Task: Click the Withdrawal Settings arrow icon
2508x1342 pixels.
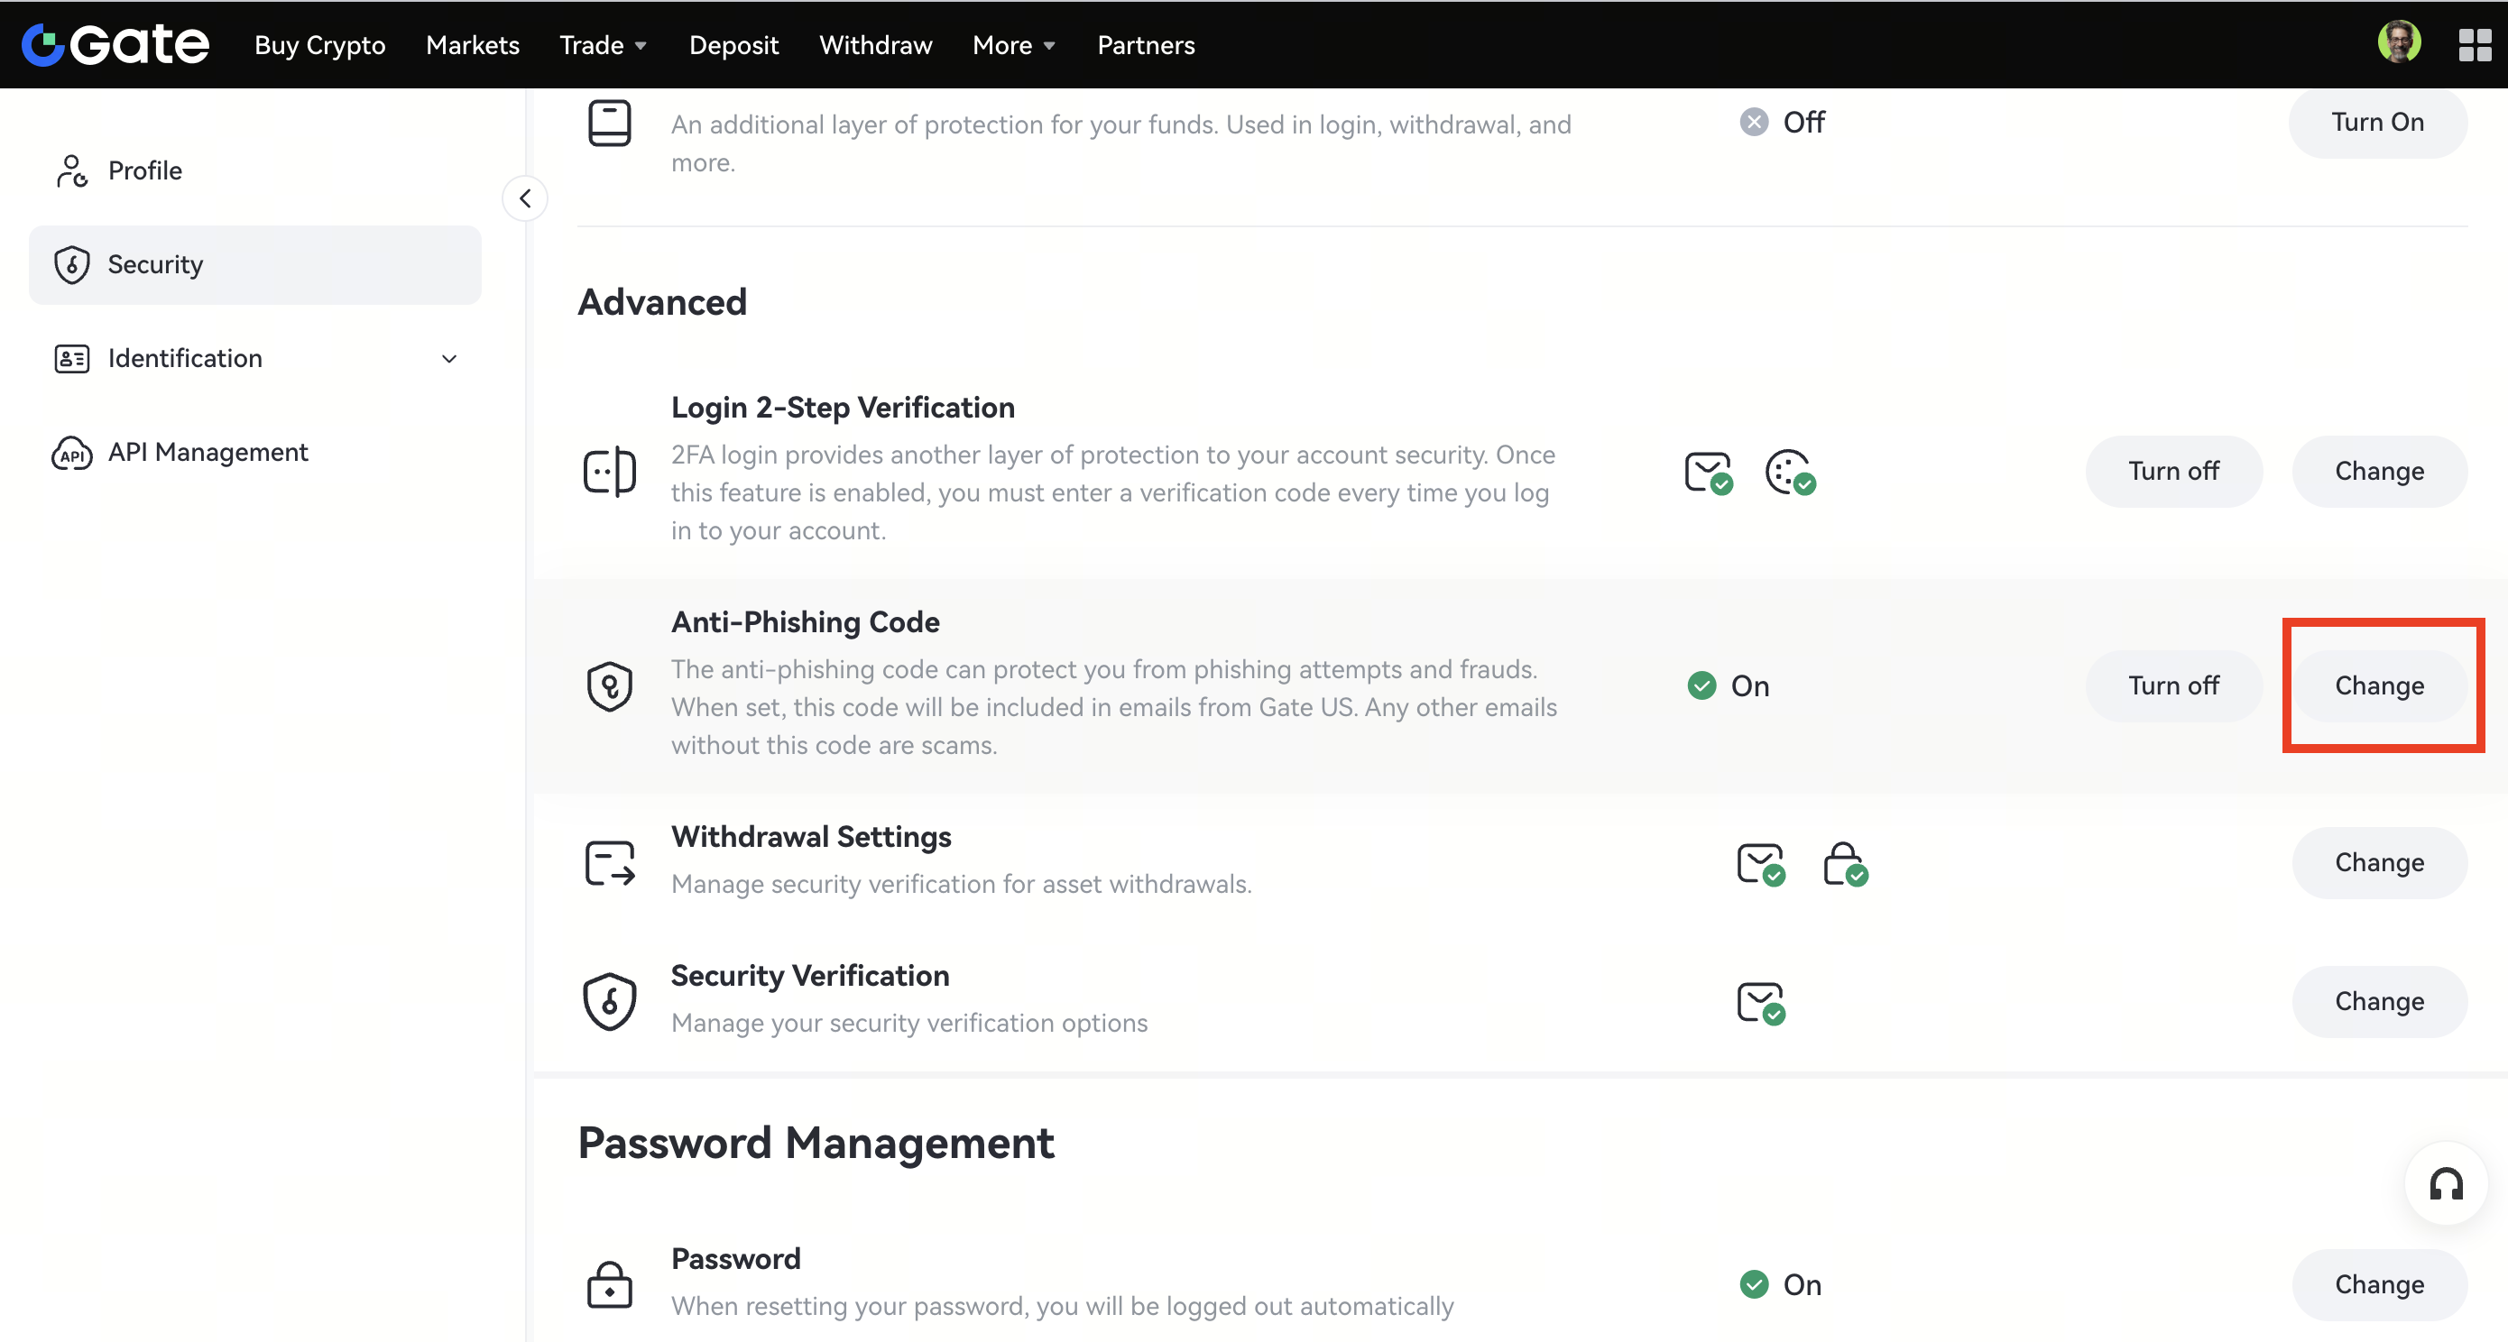Action: pyautogui.click(x=610, y=862)
